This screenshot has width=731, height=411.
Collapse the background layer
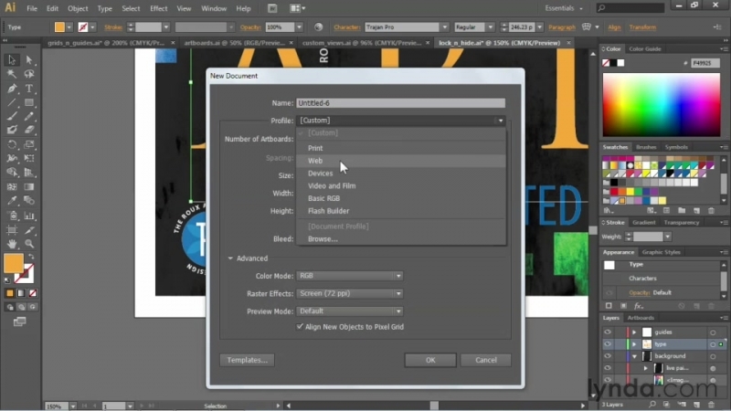point(634,356)
